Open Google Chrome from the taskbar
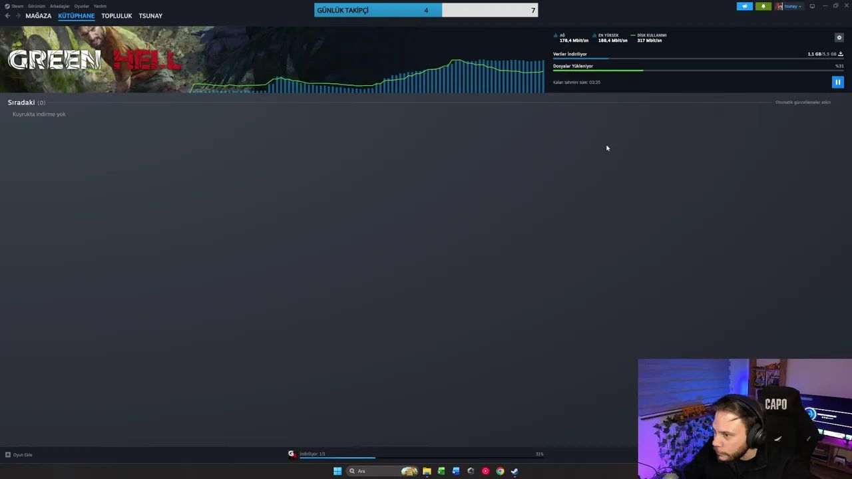This screenshot has height=479, width=852. [500, 471]
